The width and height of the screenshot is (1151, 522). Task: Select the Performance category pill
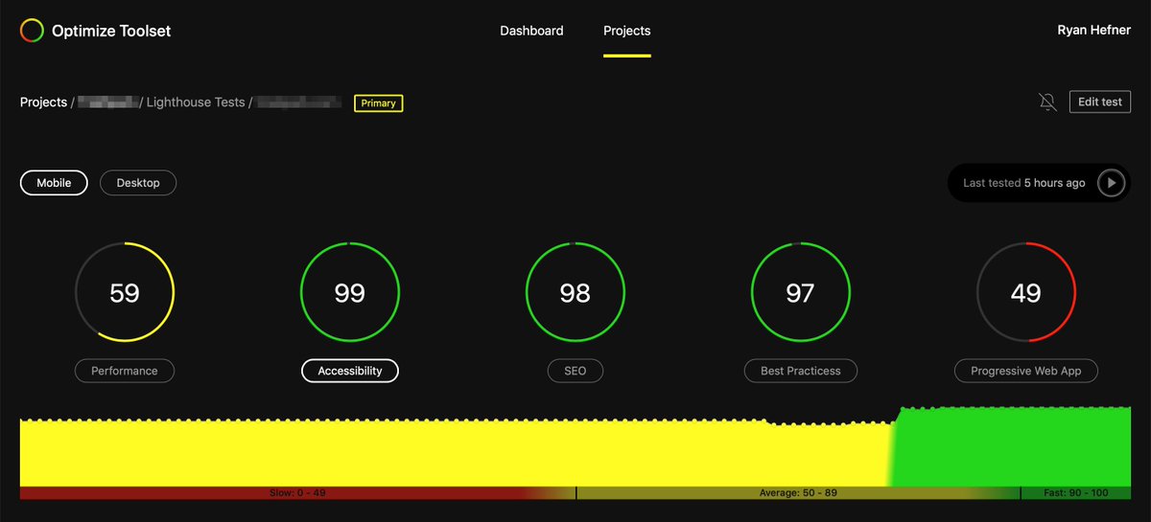point(125,371)
